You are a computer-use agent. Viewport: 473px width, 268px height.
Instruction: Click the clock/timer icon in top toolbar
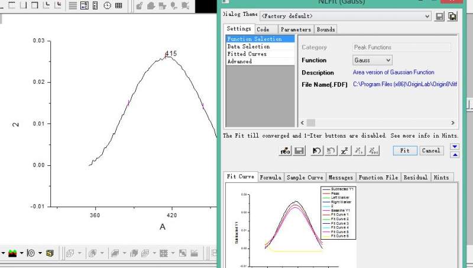click(107, 5)
